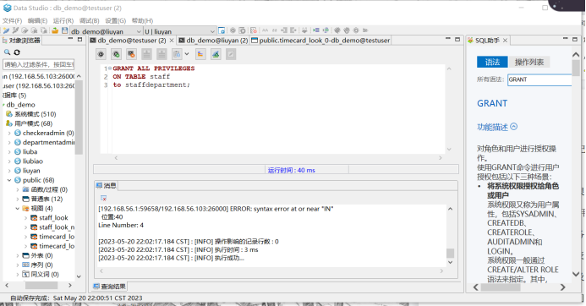Click the execute statement editor icon
Viewport: 586px width, 306px height.
tap(101, 54)
